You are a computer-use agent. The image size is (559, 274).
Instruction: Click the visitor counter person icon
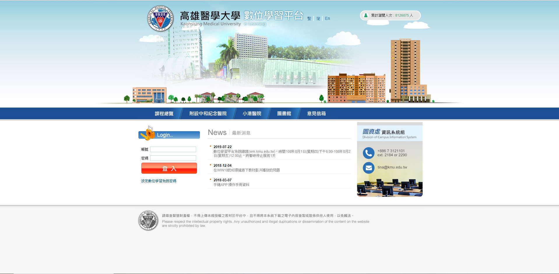coord(366,15)
